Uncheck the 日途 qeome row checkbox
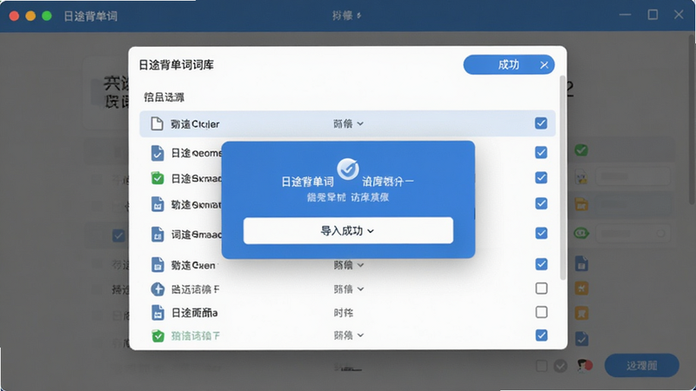 540,153
